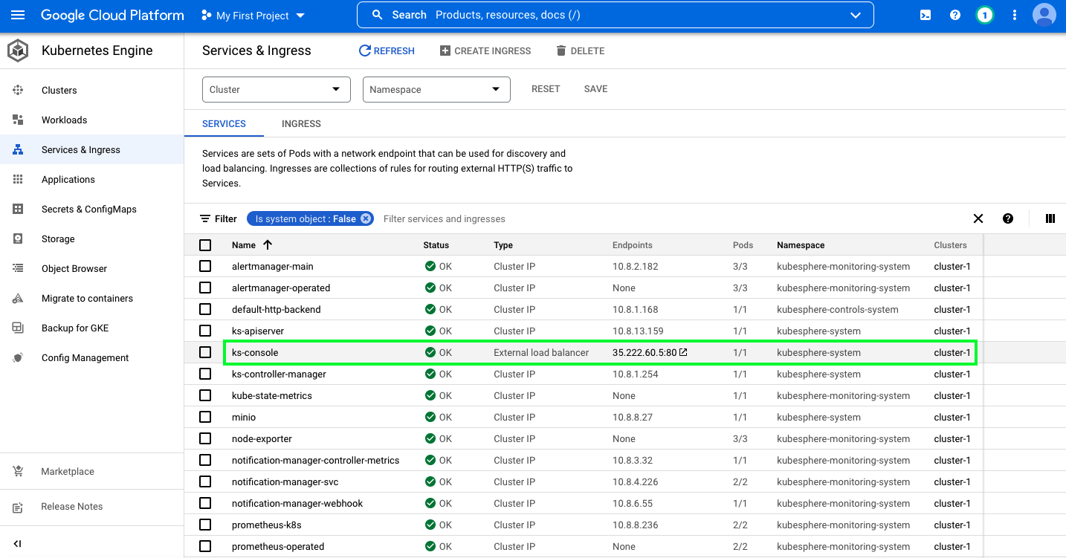Select the ks-console row checkbox

(x=205, y=352)
